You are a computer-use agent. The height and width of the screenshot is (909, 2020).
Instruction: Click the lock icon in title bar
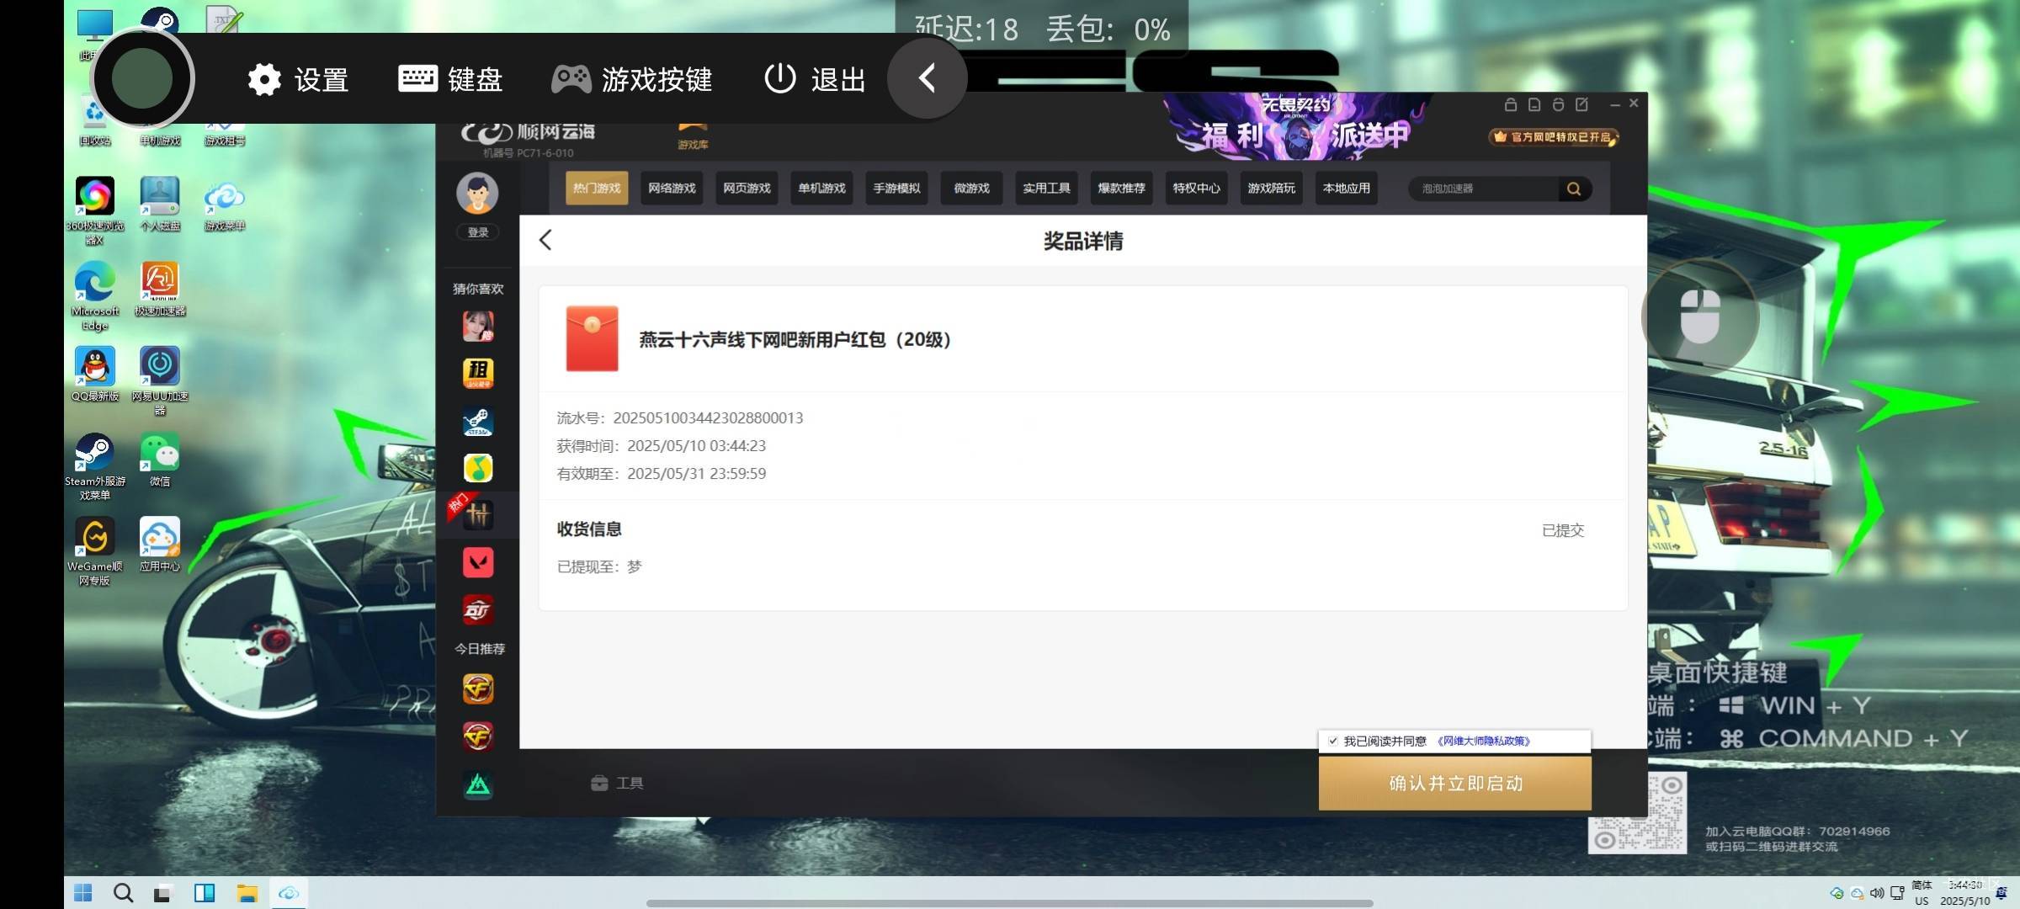[1511, 104]
